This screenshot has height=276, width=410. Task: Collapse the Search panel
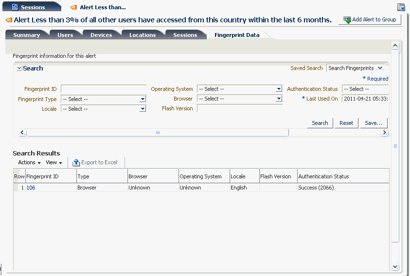click(19, 68)
